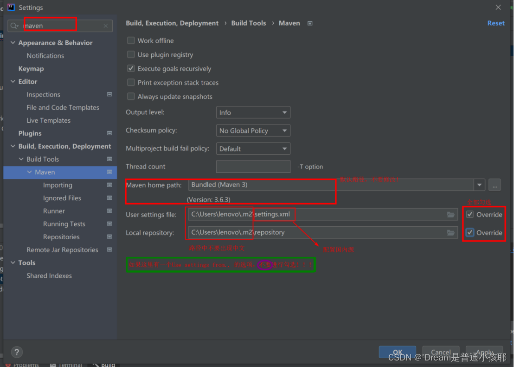Click Build Tools in breadcrumb
The height and width of the screenshot is (367, 514).
249,23
